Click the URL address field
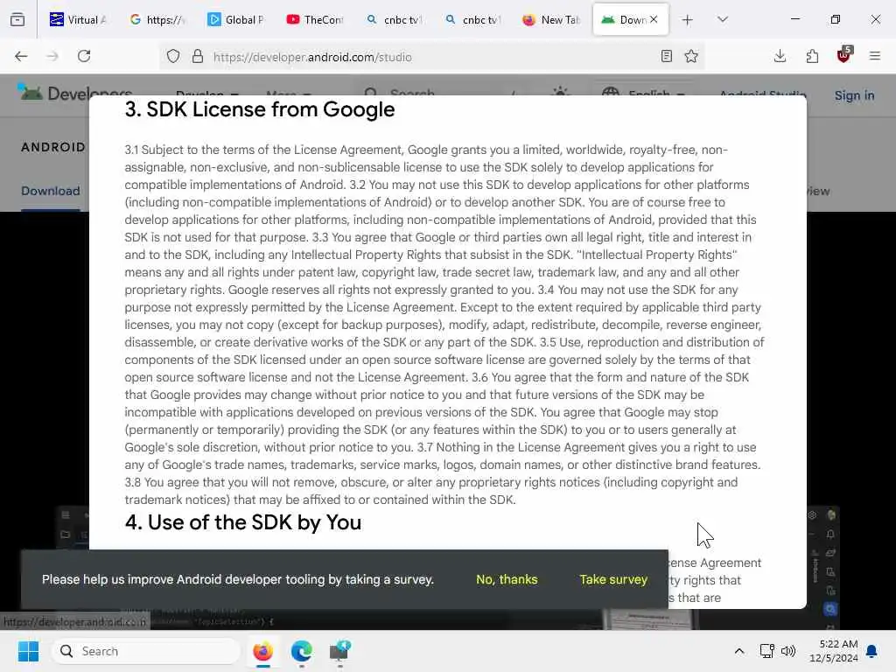The image size is (896, 672). tap(431, 57)
